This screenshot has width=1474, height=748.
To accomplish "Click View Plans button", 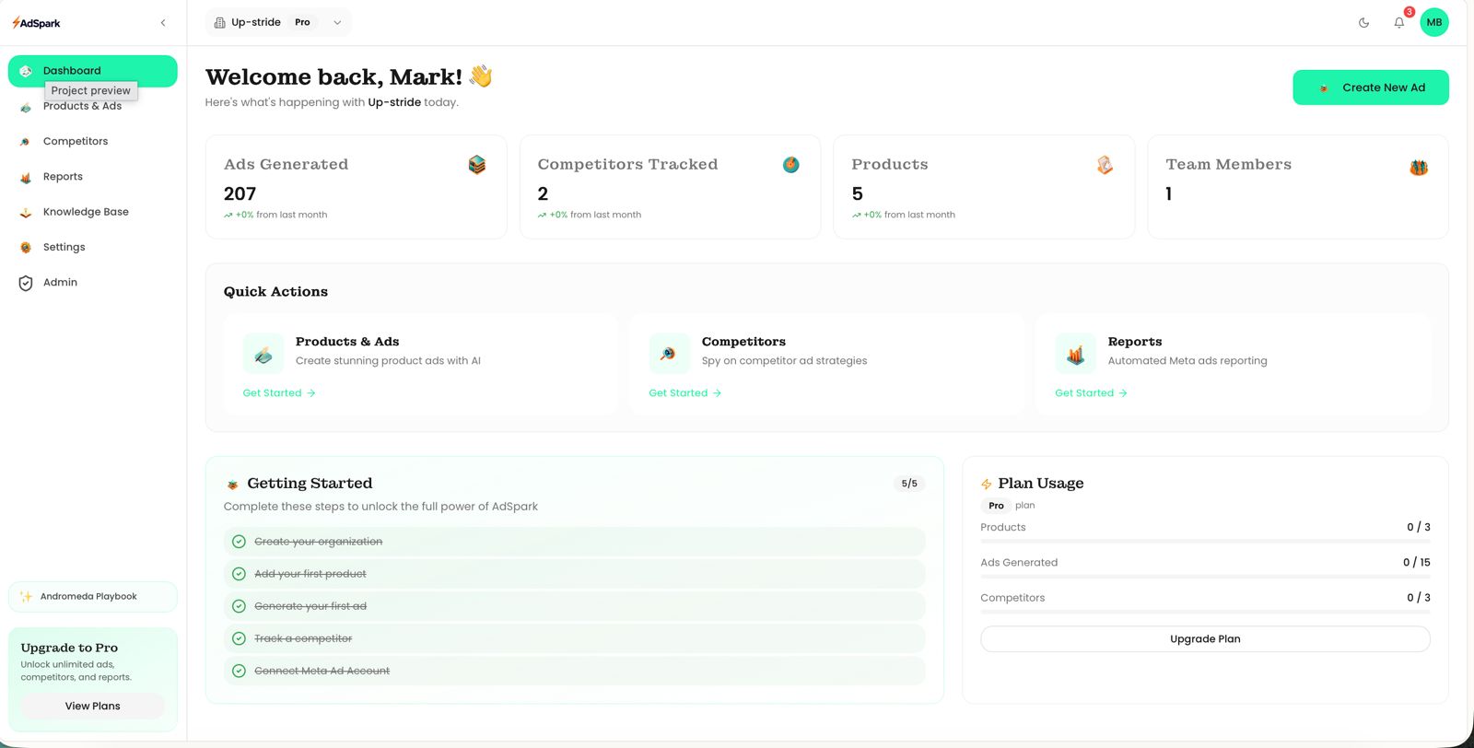I will (x=92, y=707).
